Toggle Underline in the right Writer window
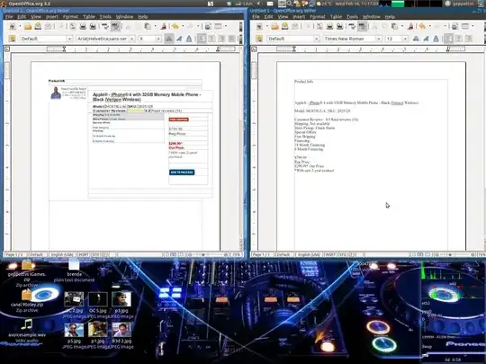Screen dimensions: 486x364 coord(436,39)
